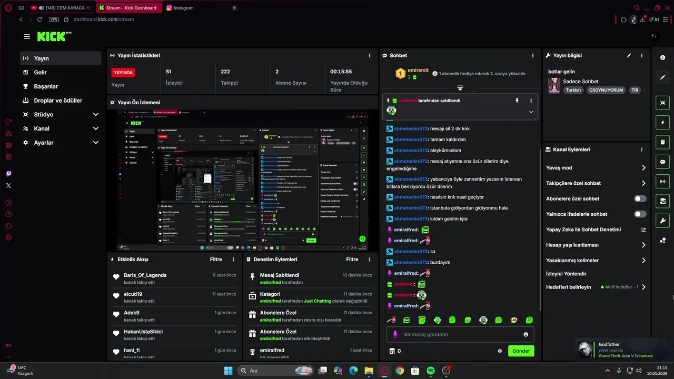This screenshot has width=674, height=379.
Task: Open Filtre in Etkinlik Akışı panel
Action: pyautogui.click(x=216, y=260)
